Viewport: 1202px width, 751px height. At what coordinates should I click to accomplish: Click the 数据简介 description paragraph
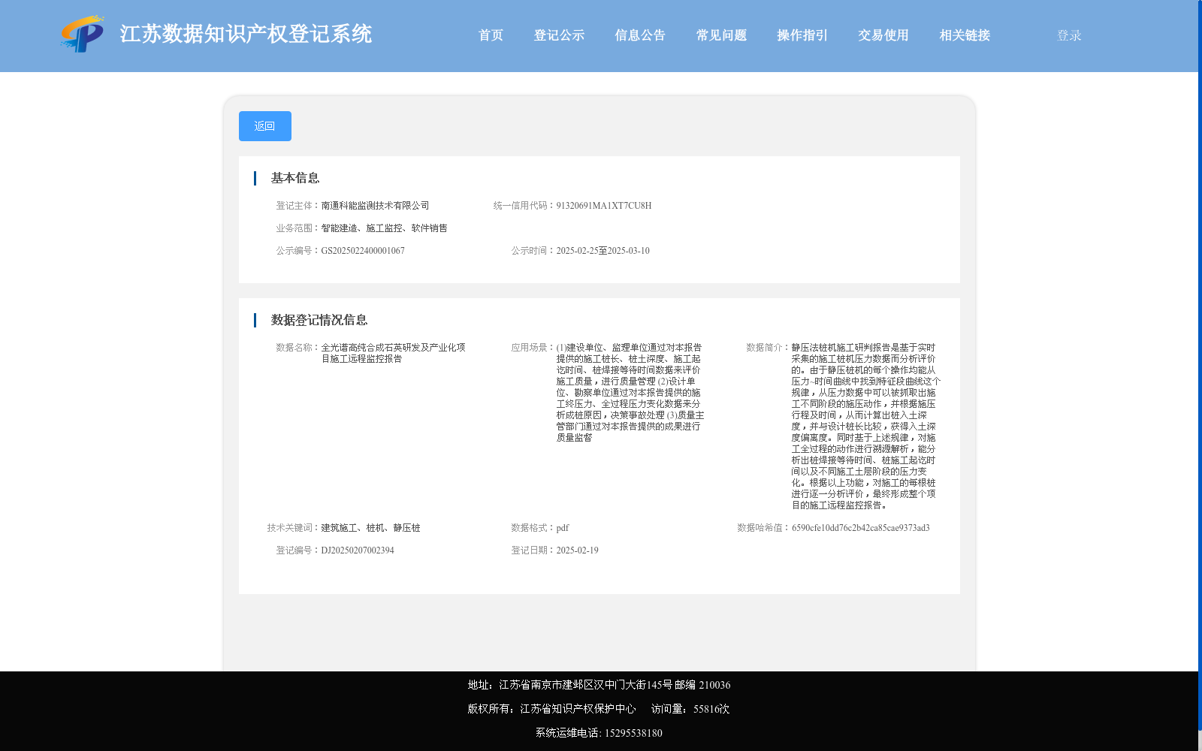click(x=865, y=427)
